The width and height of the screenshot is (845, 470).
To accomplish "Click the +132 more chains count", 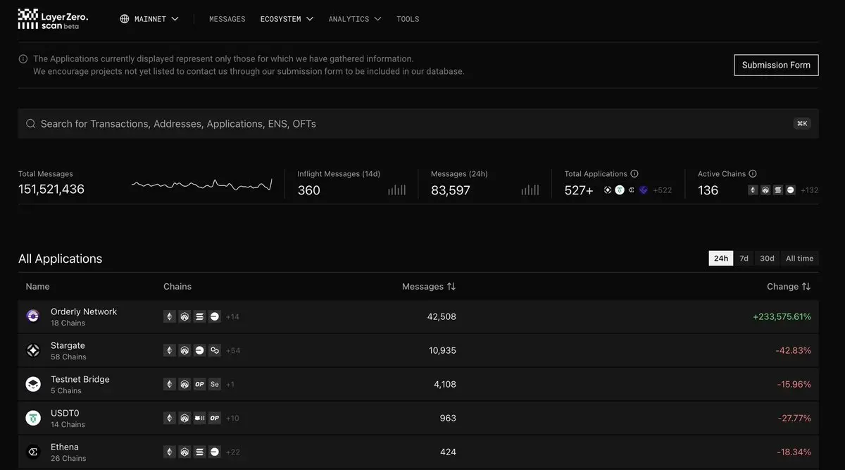I will click(810, 190).
